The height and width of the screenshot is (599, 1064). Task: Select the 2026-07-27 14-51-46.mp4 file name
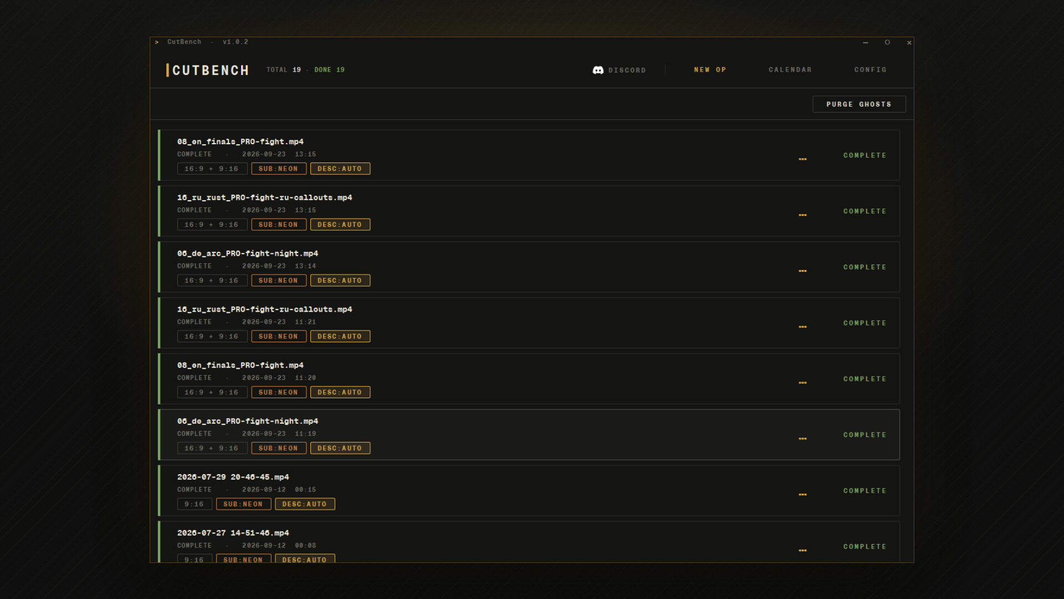tap(233, 534)
